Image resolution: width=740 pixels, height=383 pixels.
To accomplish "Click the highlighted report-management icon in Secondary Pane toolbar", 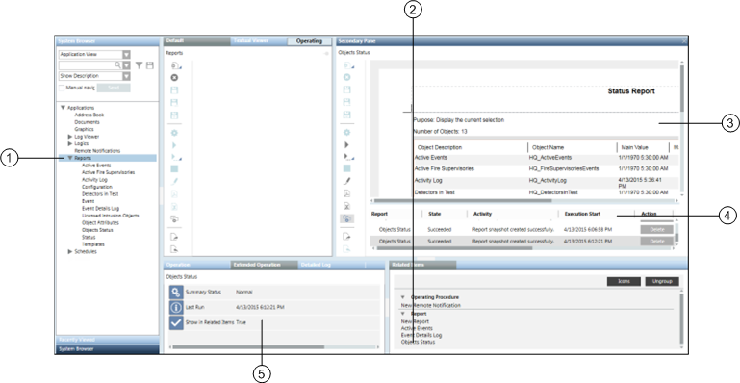I will click(347, 218).
